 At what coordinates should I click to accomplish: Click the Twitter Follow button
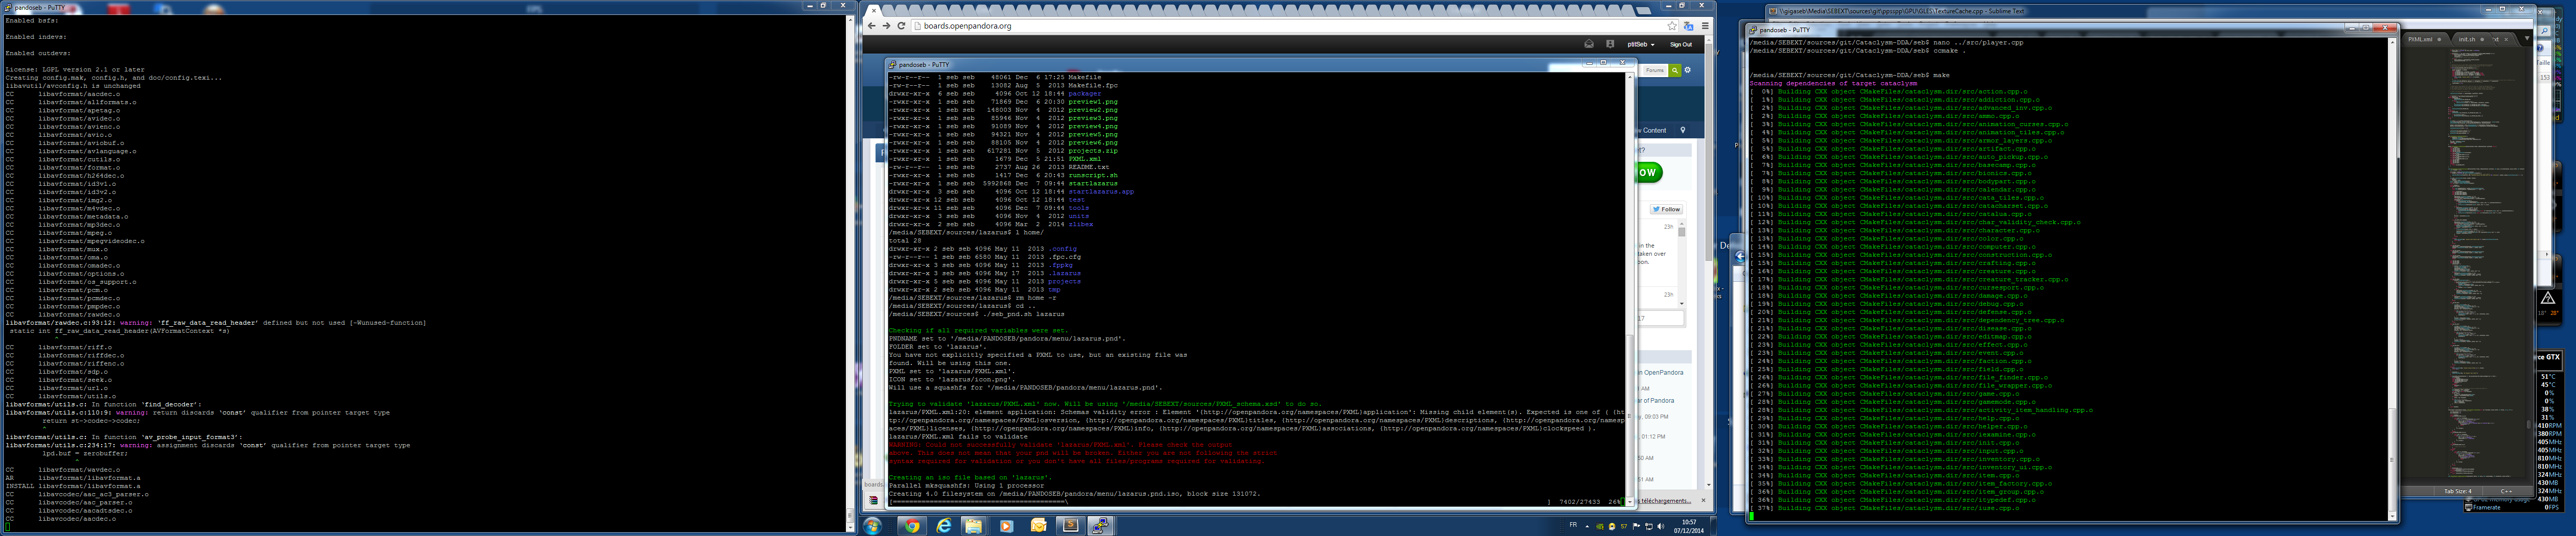click(x=1666, y=209)
